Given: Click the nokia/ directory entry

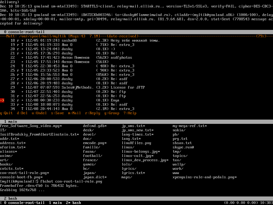Looking at the screenshot, I should pyautogui.click(x=179, y=130).
